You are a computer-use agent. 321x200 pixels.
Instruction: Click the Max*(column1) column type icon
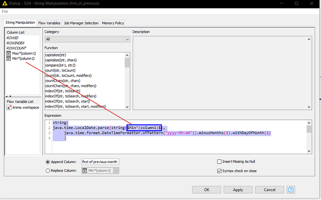click(9, 54)
